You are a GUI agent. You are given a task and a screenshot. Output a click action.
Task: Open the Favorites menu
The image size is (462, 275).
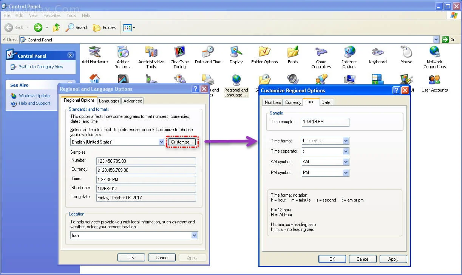[52, 15]
